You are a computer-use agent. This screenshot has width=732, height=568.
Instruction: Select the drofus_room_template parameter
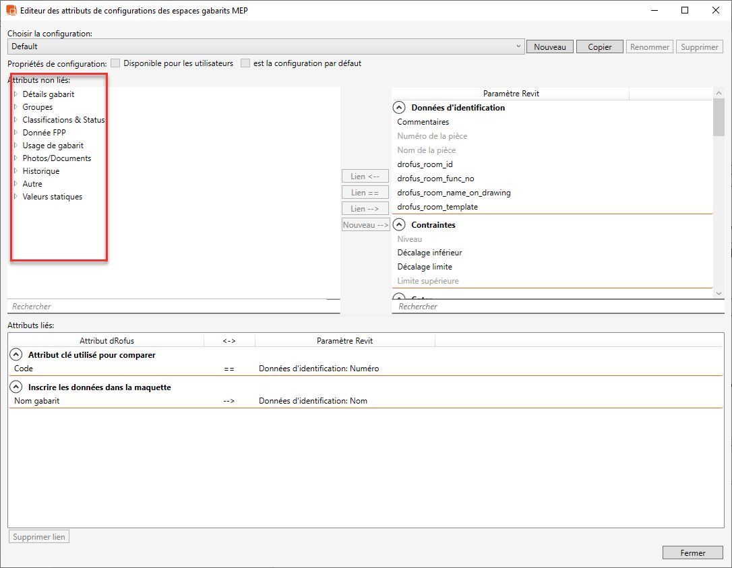pyautogui.click(x=437, y=207)
